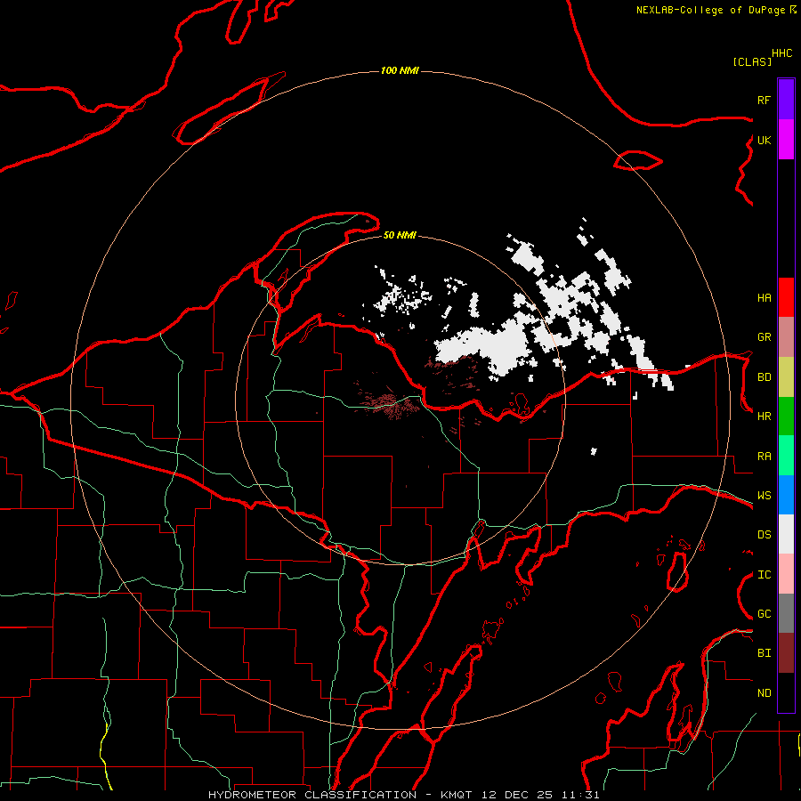Click the UK legend label
This screenshot has width=801, height=801.
point(764,140)
